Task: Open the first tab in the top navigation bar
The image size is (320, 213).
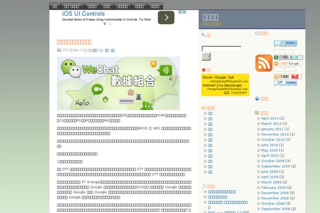Action: (55, 6)
